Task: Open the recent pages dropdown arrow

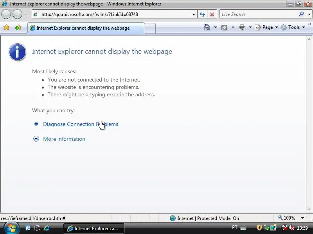Action: click(x=26, y=14)
